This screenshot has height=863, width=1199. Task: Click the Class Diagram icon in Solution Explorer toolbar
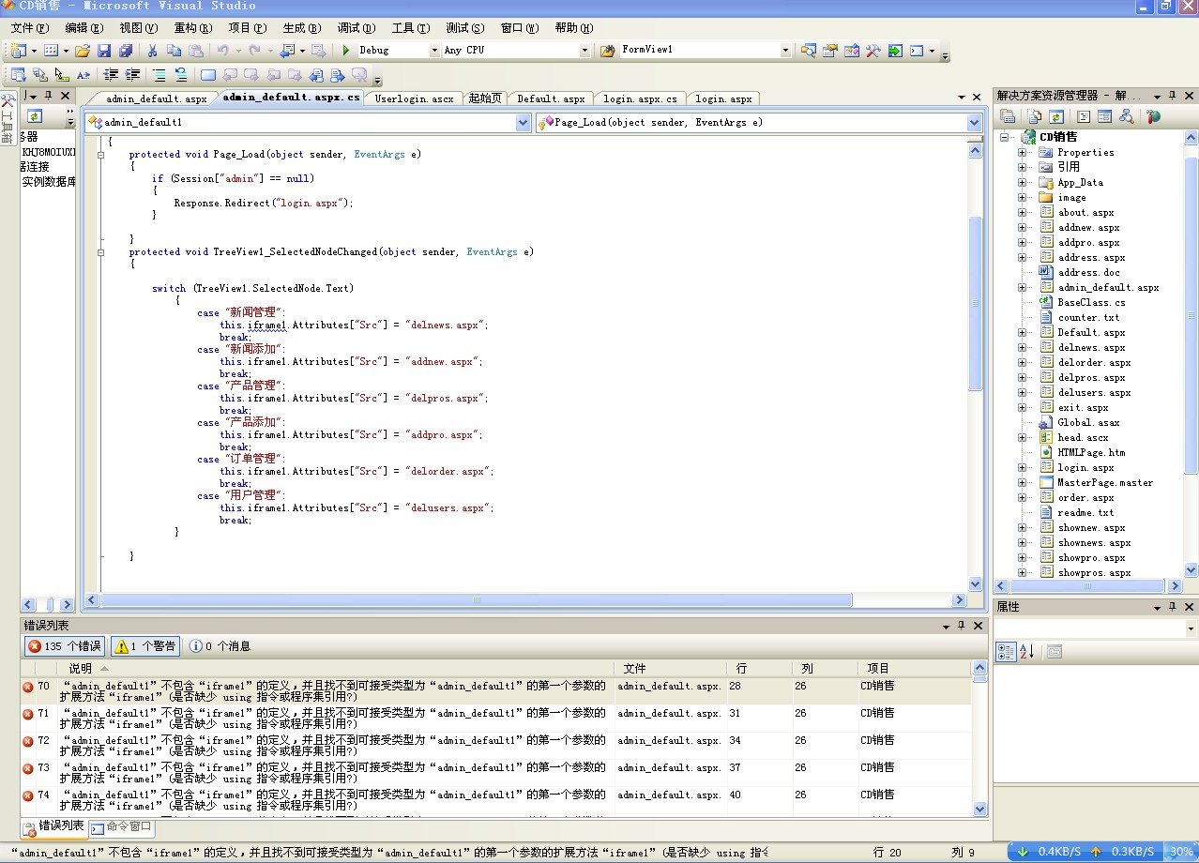(1128, 115)
